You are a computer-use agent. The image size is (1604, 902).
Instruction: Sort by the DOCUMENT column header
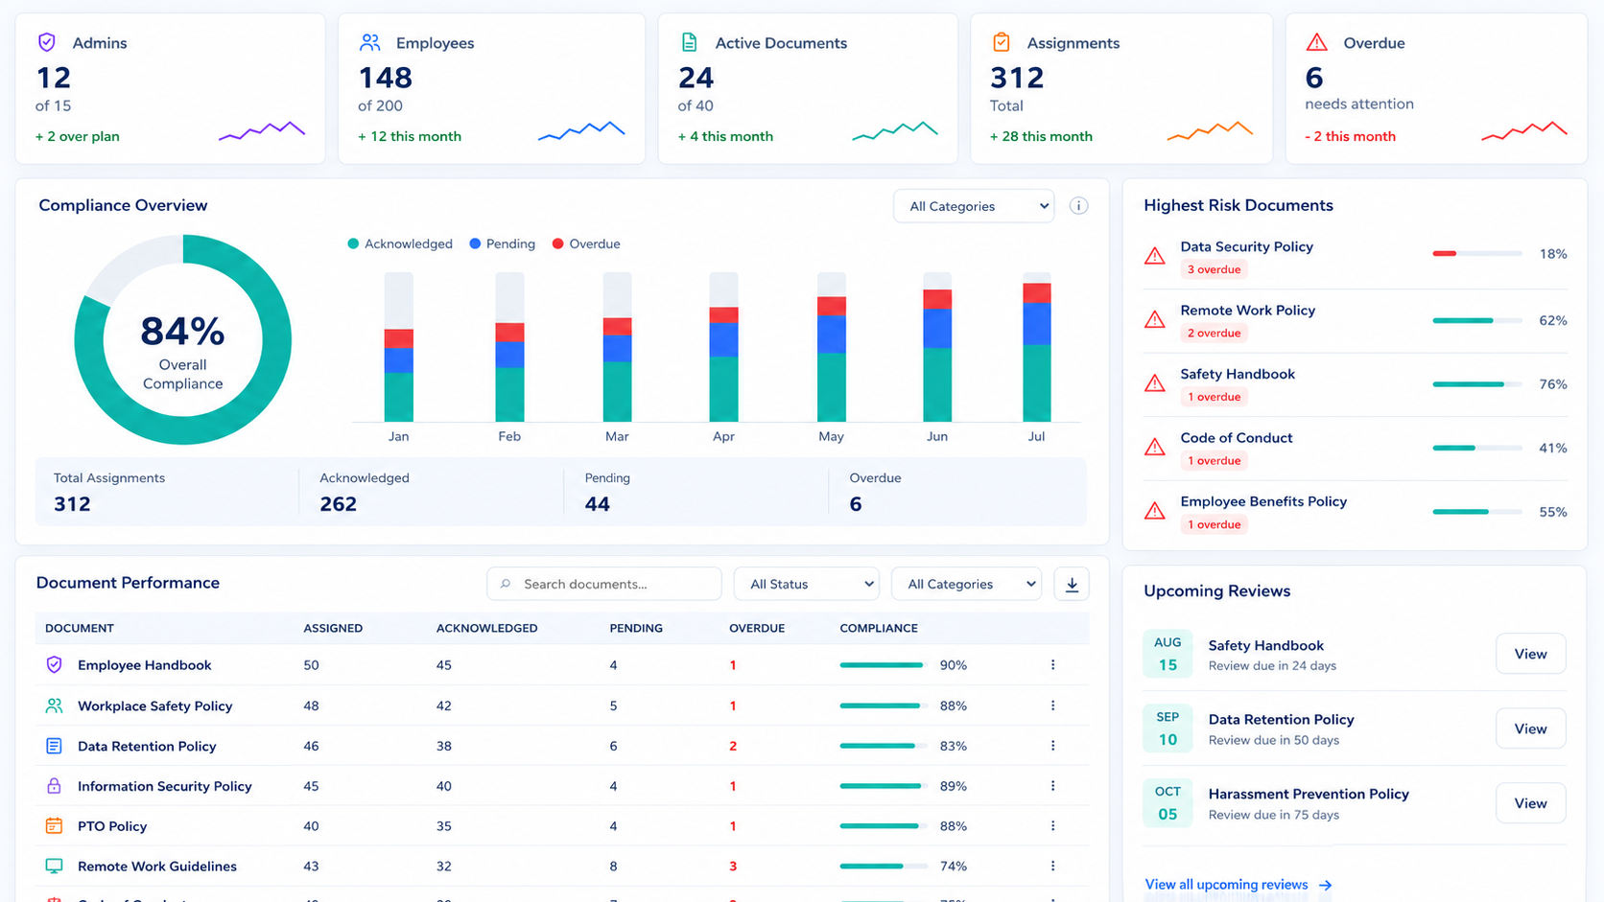[x=80, y=628]
